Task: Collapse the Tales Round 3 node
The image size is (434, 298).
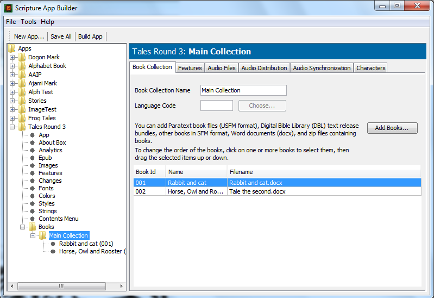Action: click(12, 127)
